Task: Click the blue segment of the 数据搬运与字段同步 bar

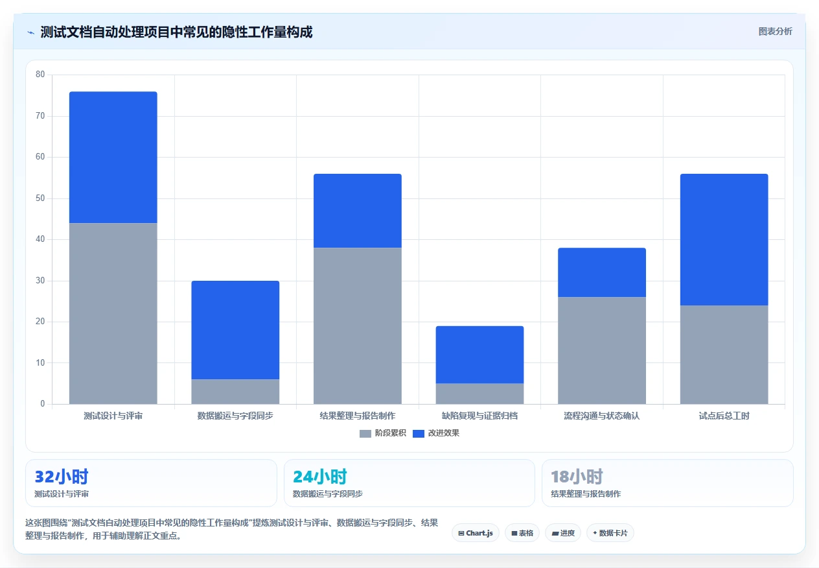Action: (235, 330)
